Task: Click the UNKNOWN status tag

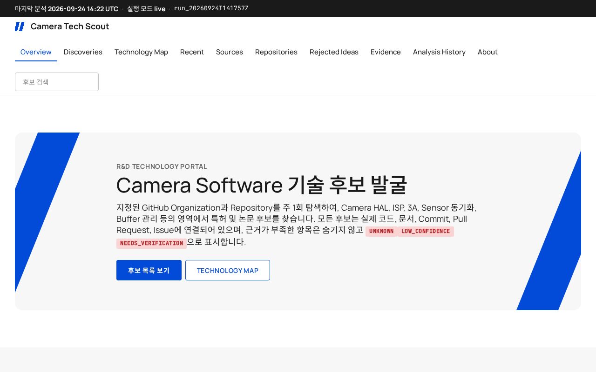Action: point(381,231)
